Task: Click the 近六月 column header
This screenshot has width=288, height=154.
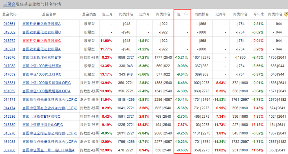Action: [x=144, y=14]
